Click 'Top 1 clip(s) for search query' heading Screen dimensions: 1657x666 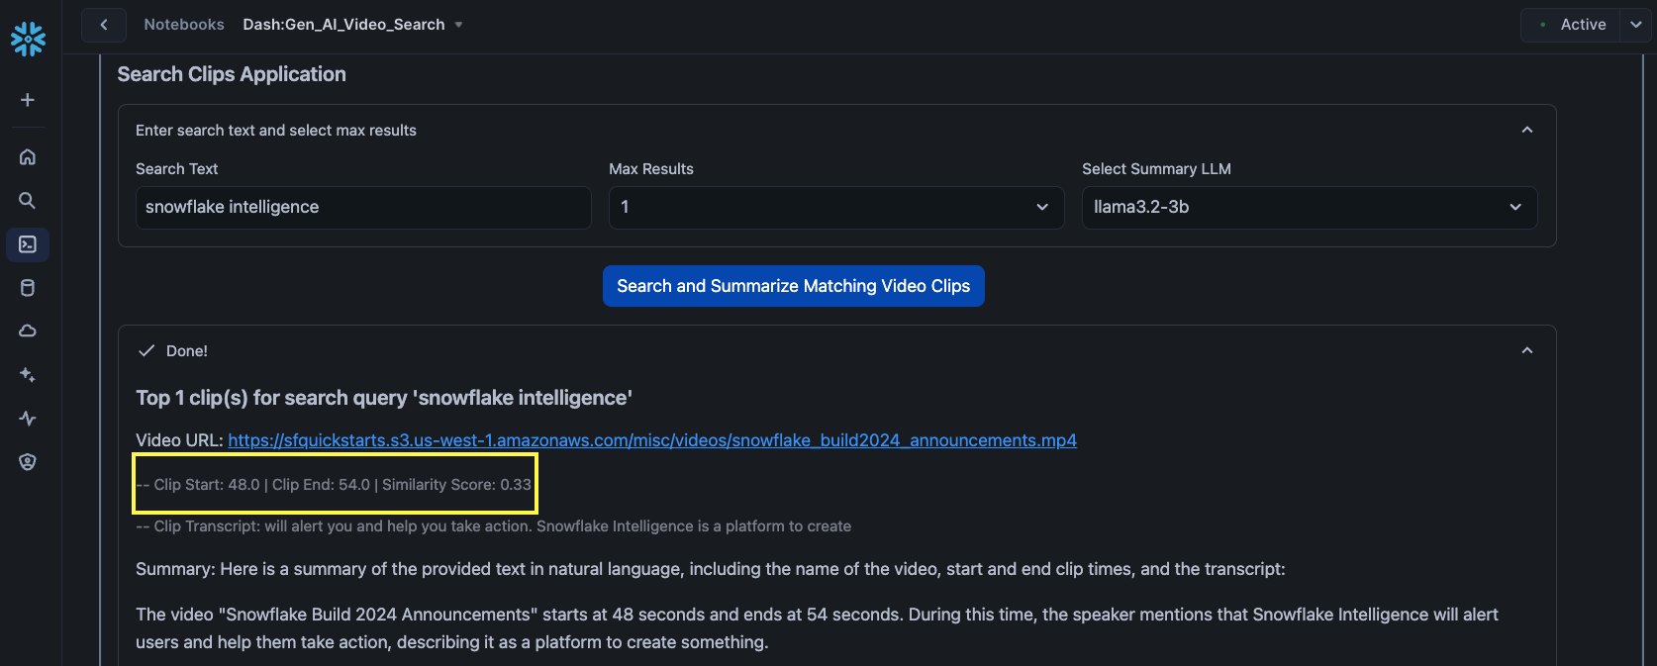(x=384, y=398)
